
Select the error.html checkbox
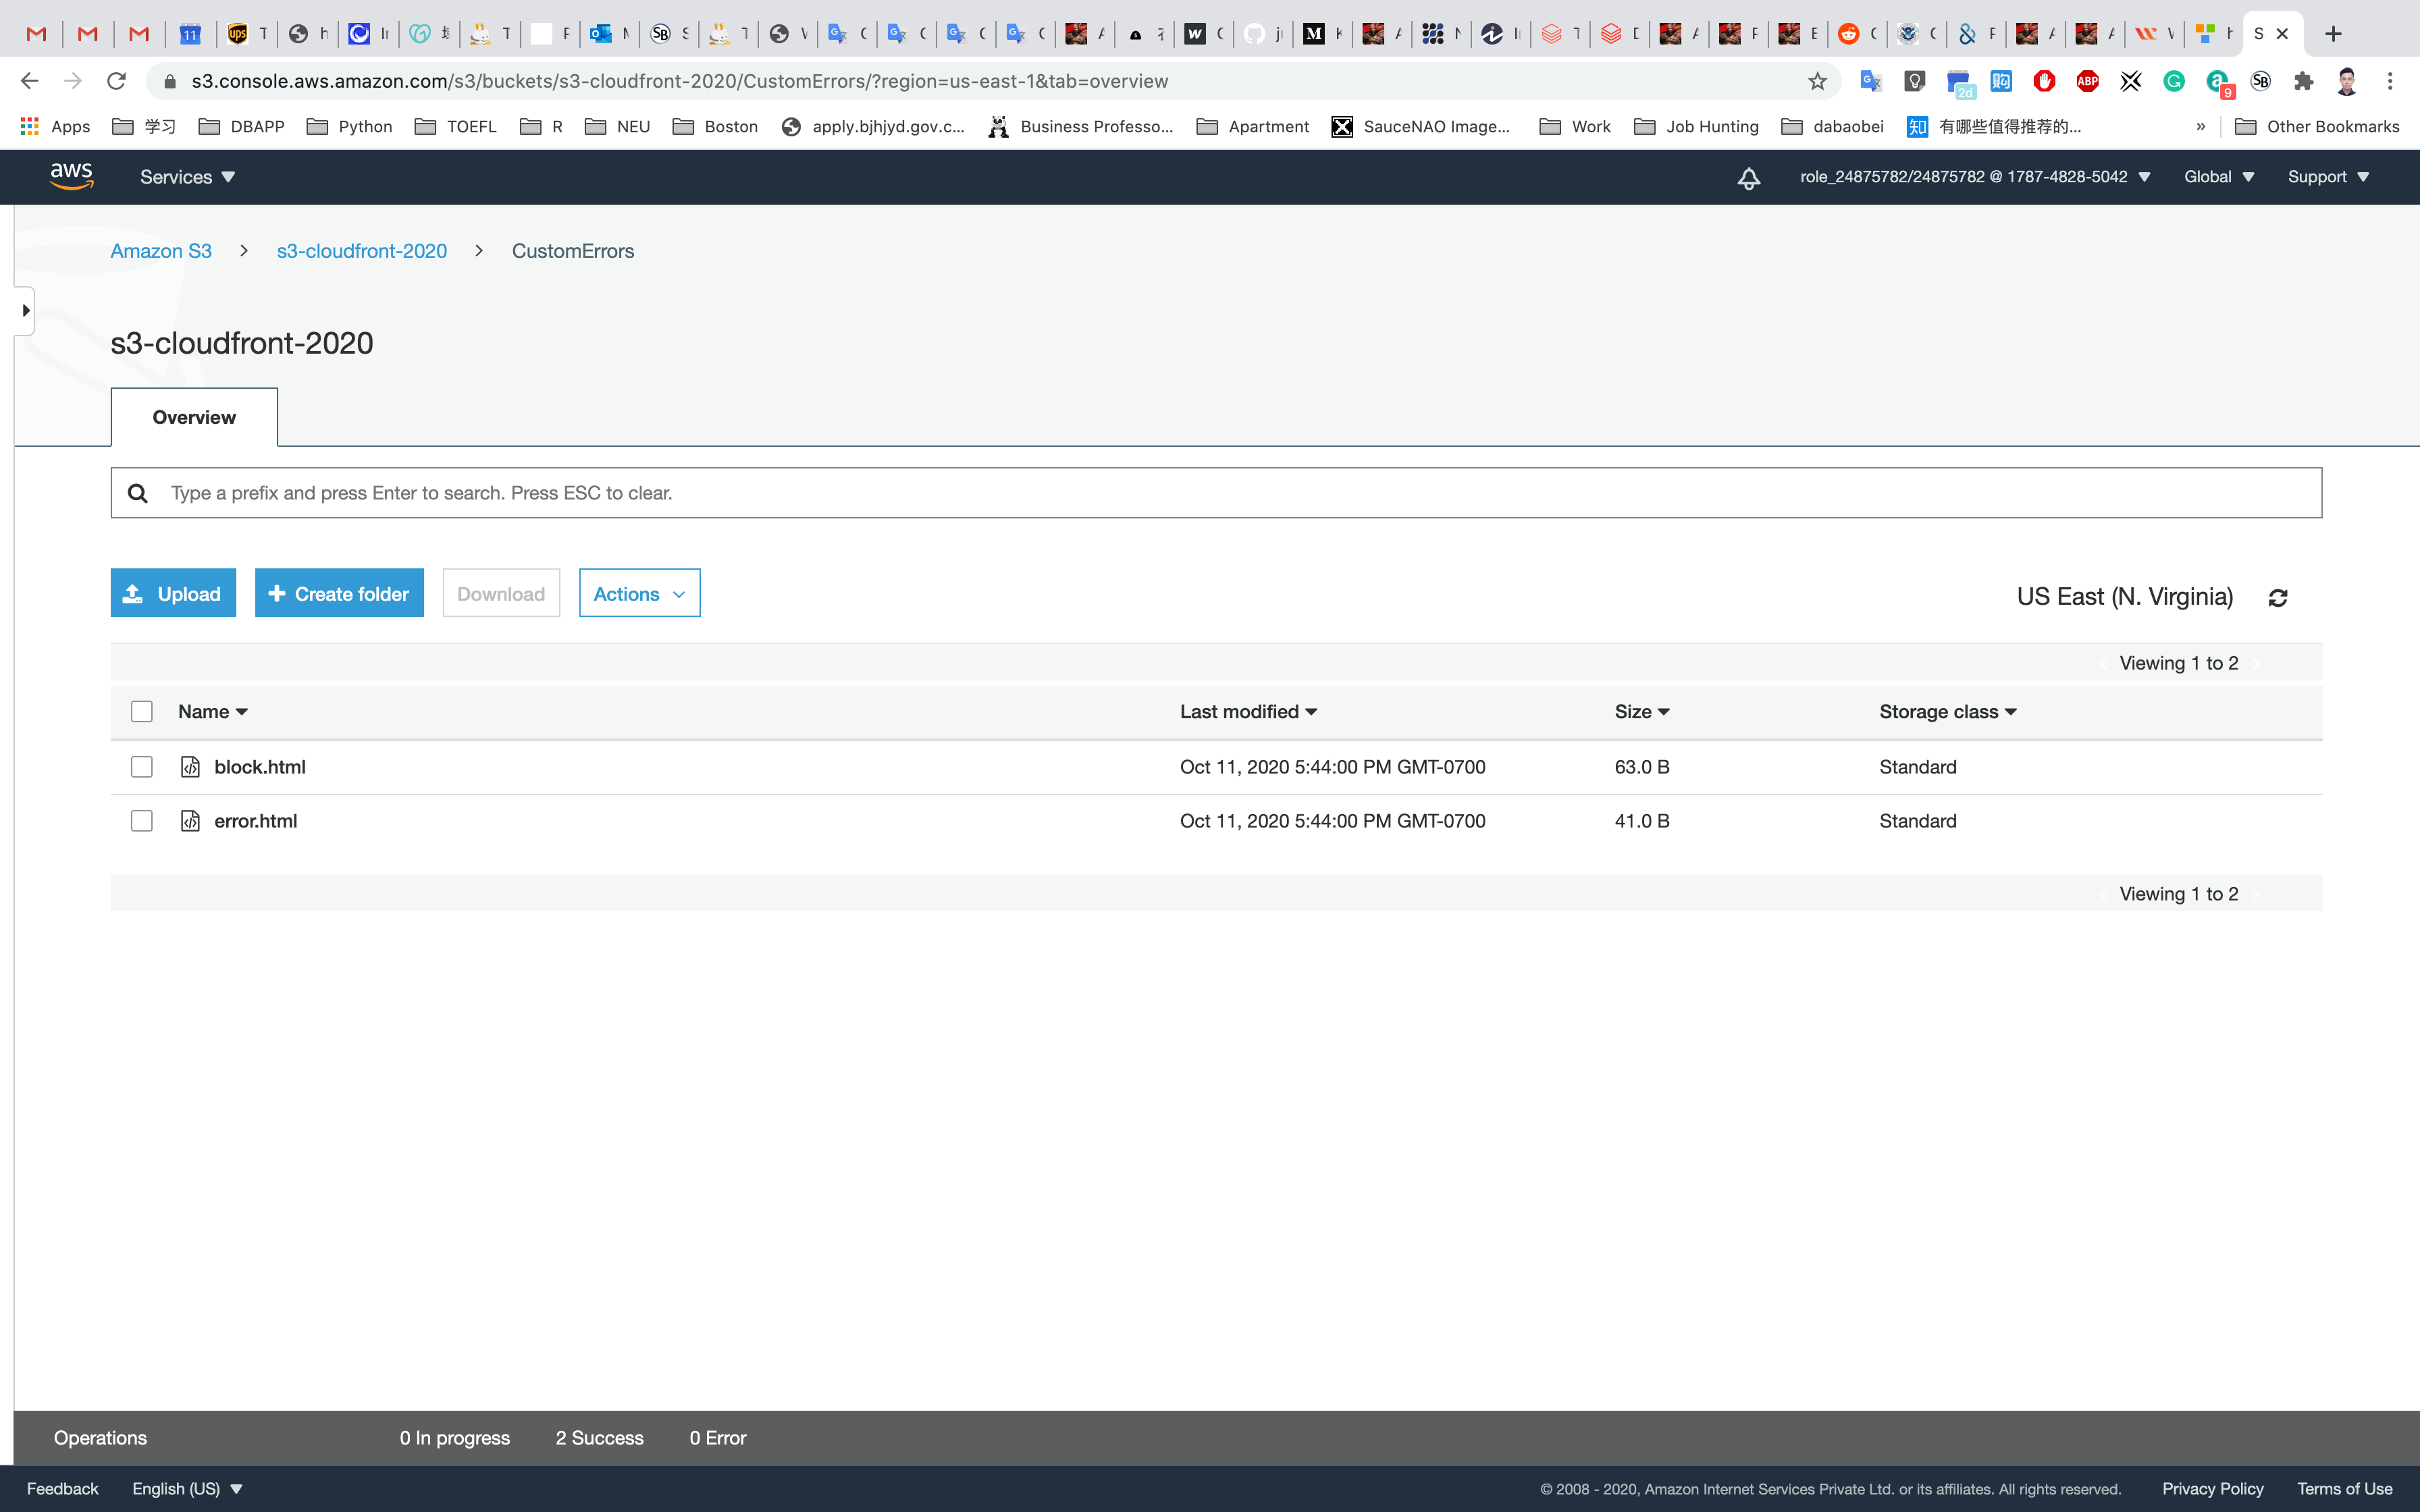142,821
